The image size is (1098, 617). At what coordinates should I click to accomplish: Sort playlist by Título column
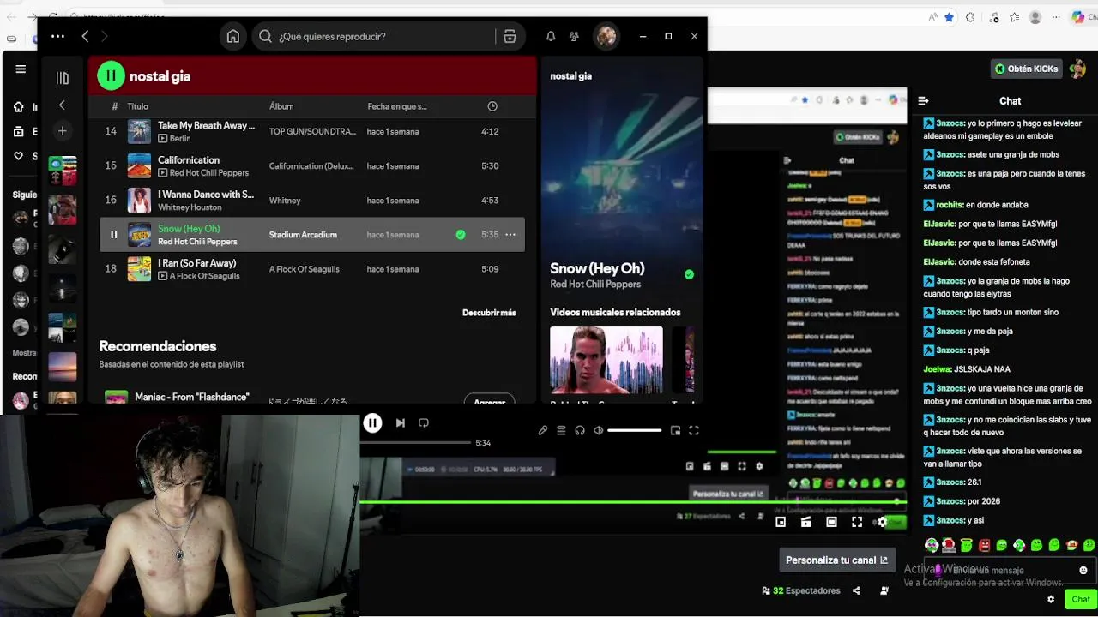click(x=137, y=106)
